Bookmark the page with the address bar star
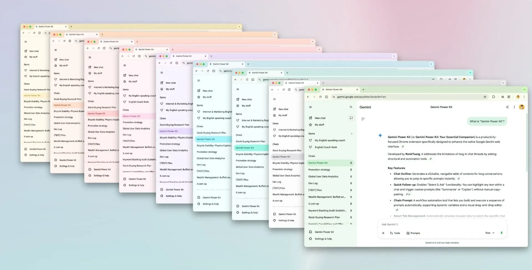The width and height of the screenshot is (532, 270). (x=485, y=97)
